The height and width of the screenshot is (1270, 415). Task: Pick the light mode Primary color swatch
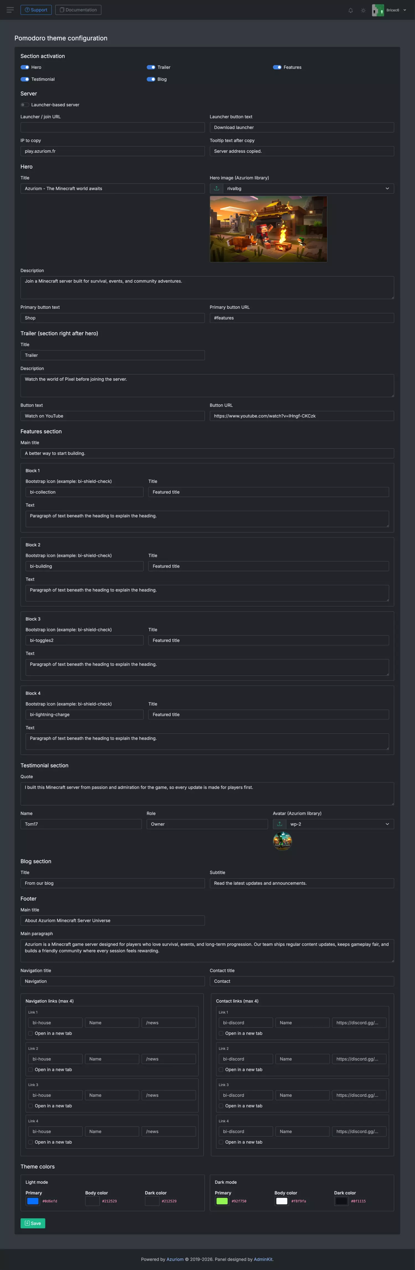33,1201
